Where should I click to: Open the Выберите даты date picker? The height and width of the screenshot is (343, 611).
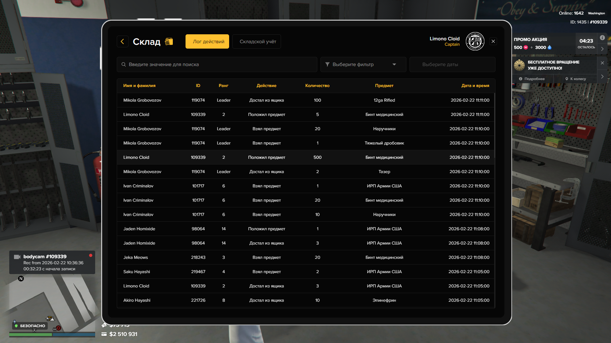(x=452, y=64)
